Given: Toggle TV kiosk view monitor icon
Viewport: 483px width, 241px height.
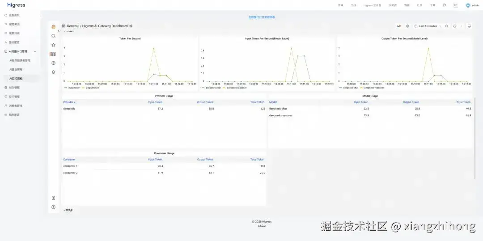Looking at the screenshot, I should coord(469,26).
